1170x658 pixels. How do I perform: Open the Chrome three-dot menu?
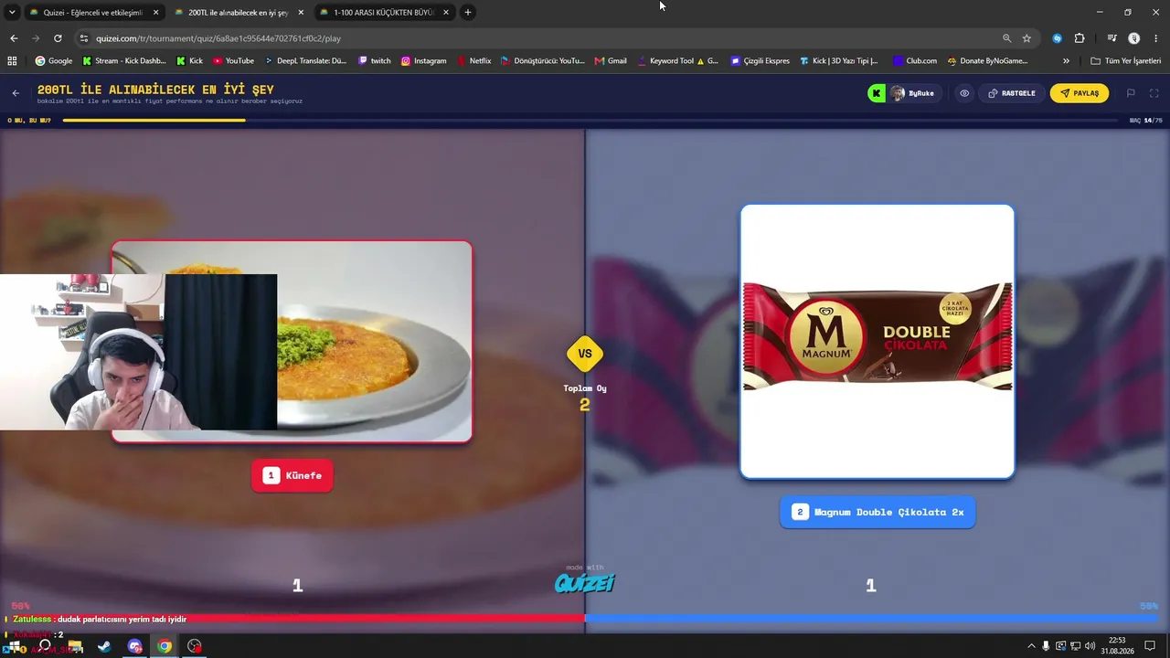[x=1154, y=38]
